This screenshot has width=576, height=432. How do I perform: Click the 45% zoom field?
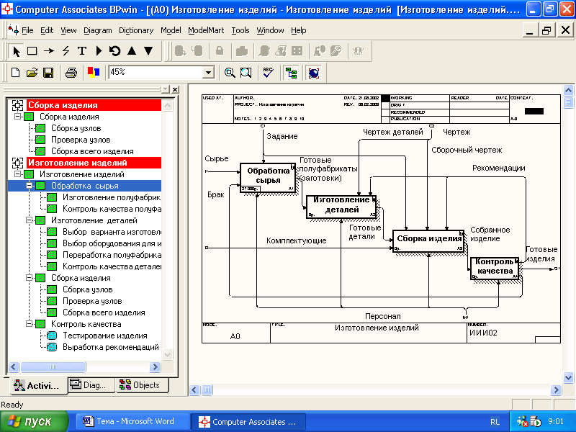156,73
